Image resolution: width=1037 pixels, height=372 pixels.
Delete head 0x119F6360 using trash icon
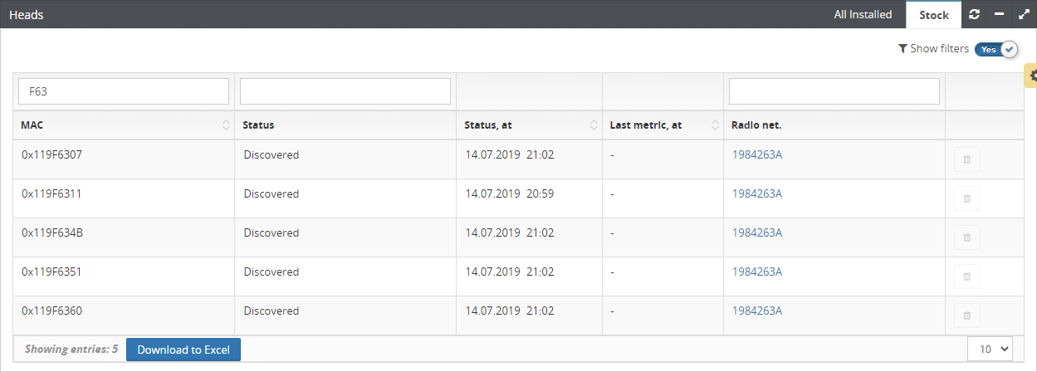coord(966,316)
